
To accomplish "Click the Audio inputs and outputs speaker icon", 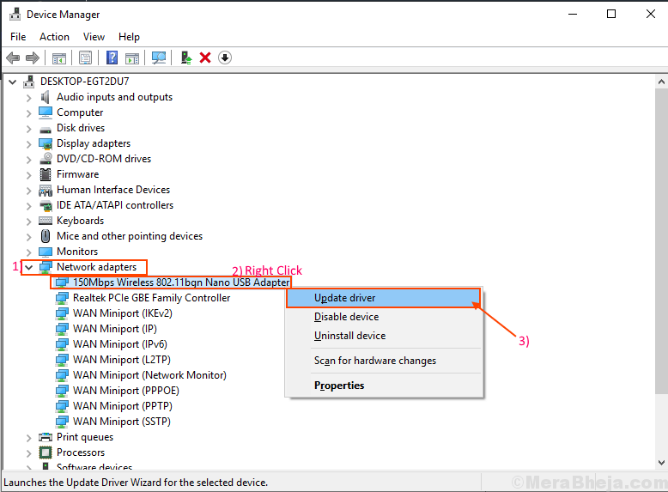I will coord(46,97).
